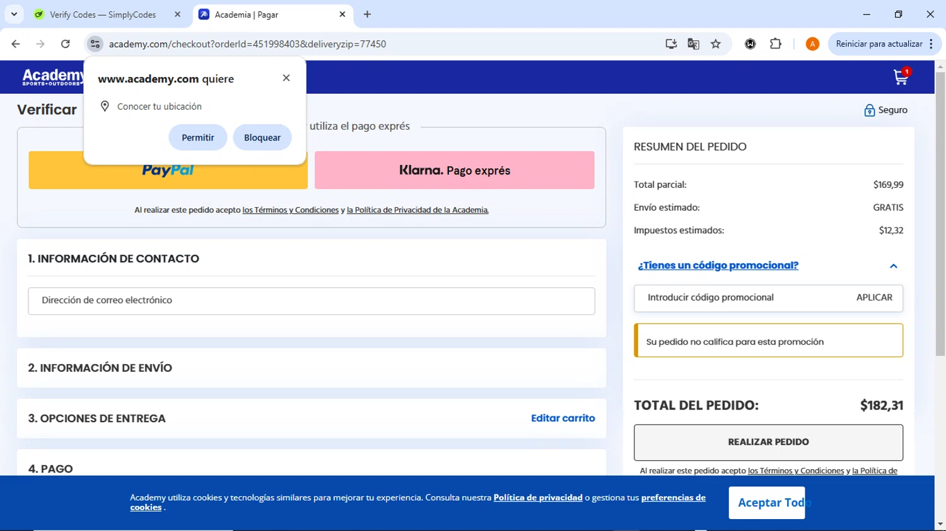Click the promo code input field
Image resolution: width=946 pixels, height=531 pixels.
point(744,298)
